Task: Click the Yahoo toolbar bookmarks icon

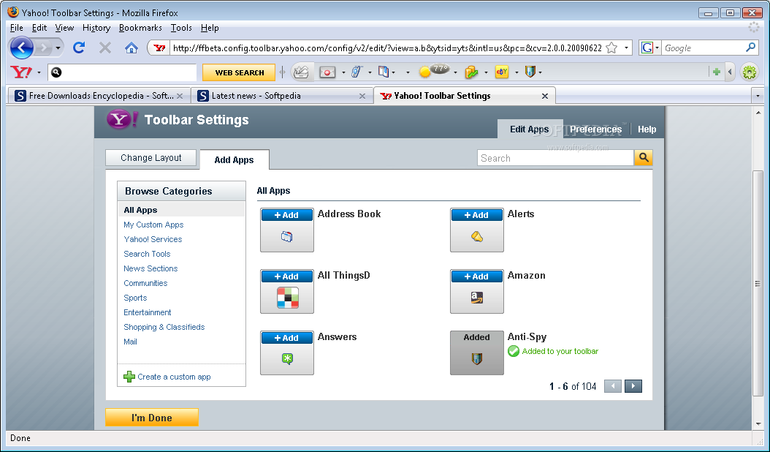Action: click(384, 72)
